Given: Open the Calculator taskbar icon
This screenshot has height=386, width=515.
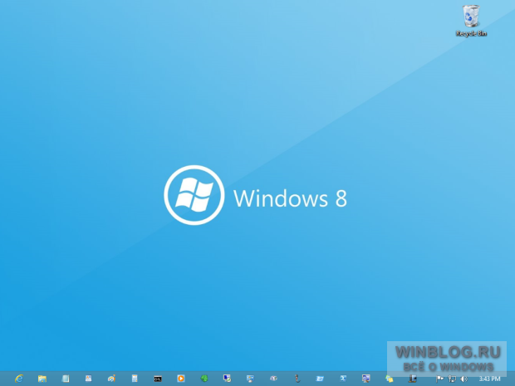Looking at the screenshot, I should click(x=135, y=379).
